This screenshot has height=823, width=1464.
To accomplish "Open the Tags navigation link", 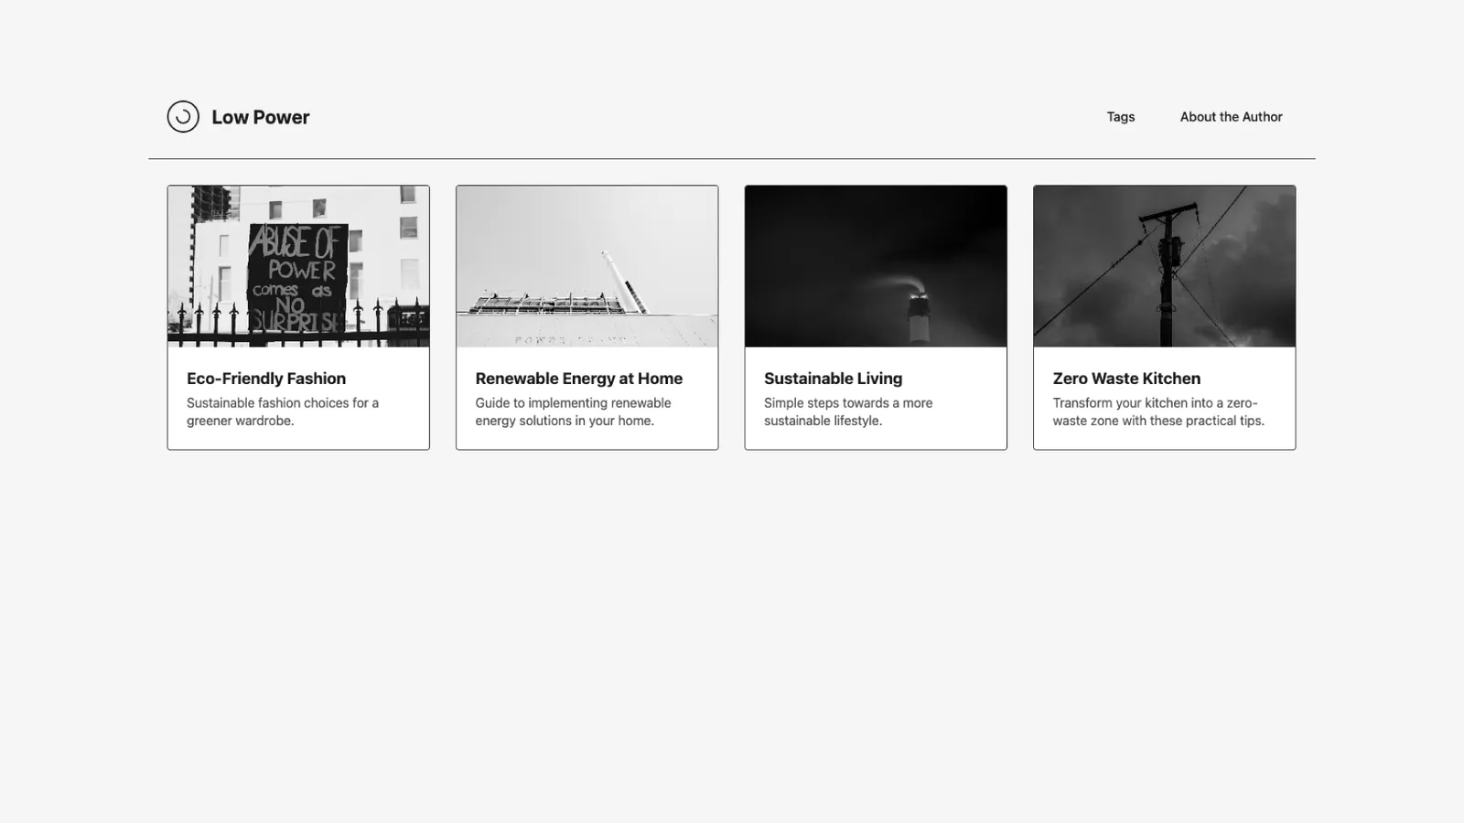I will point(1120,117).
